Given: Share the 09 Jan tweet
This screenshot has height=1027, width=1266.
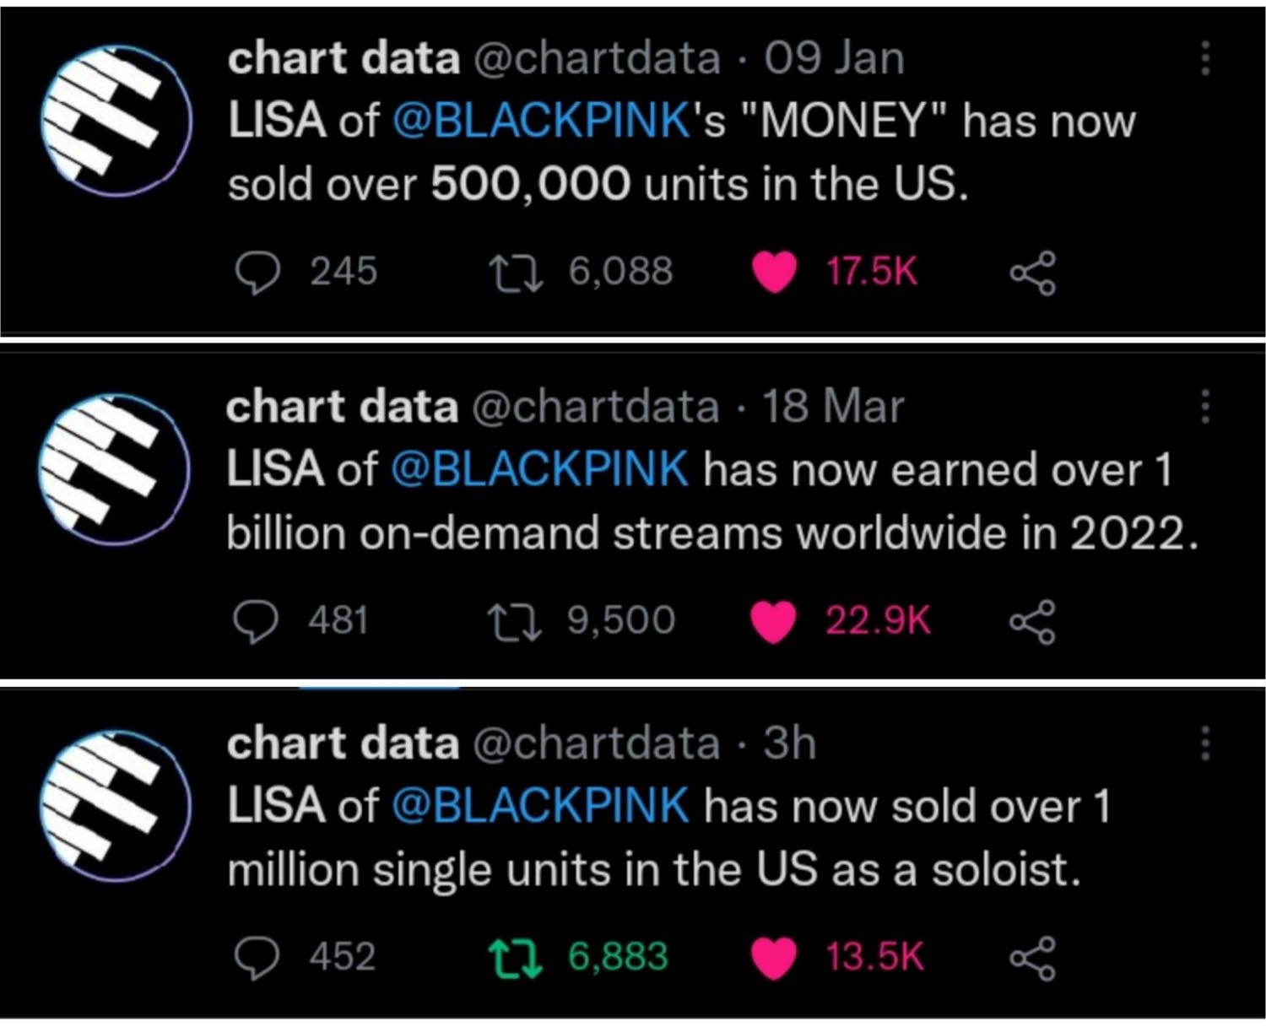Looking at the screenshot, I should point(1033,273).
